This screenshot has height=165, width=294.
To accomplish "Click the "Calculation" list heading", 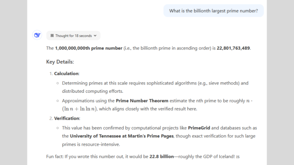I will (x=67, y=74).
